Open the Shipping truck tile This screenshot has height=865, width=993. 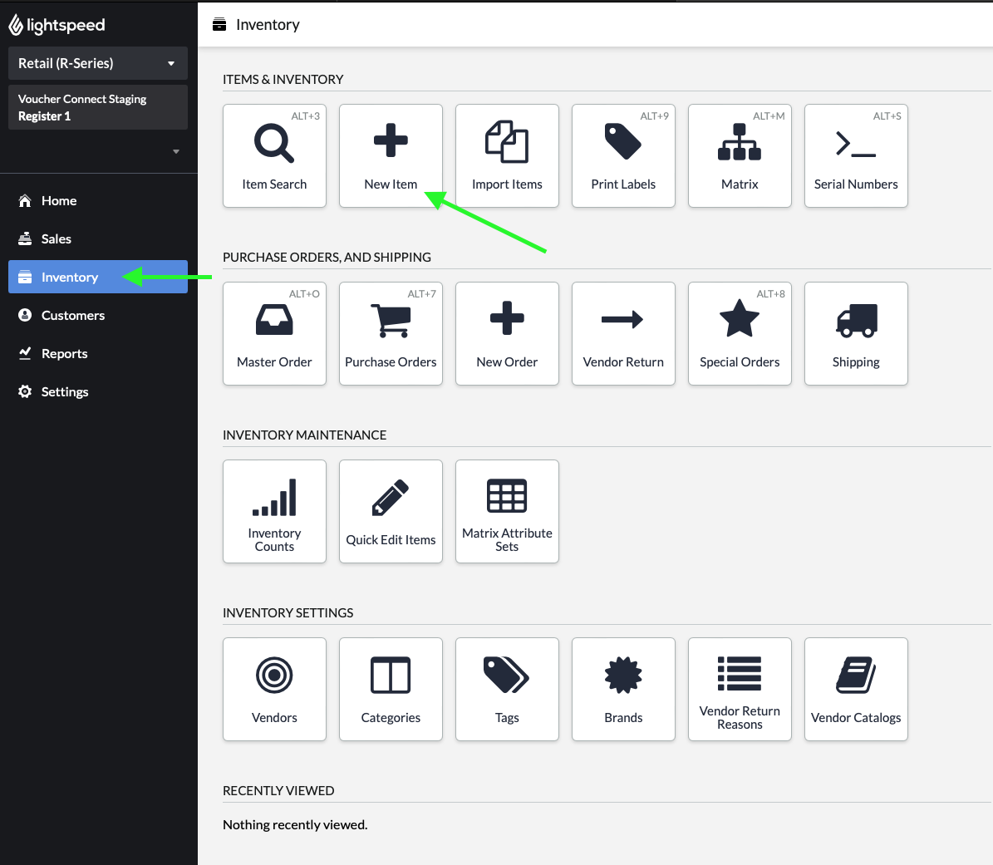(856, 334)
